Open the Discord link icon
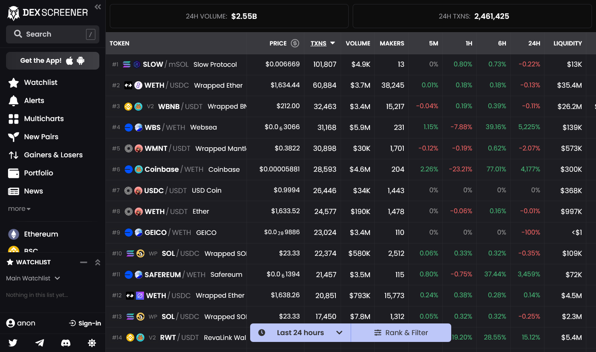 [66, 343]
